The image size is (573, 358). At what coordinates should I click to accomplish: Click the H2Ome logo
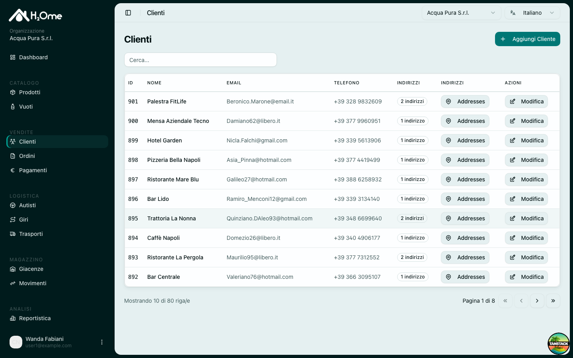pos(35,16)
